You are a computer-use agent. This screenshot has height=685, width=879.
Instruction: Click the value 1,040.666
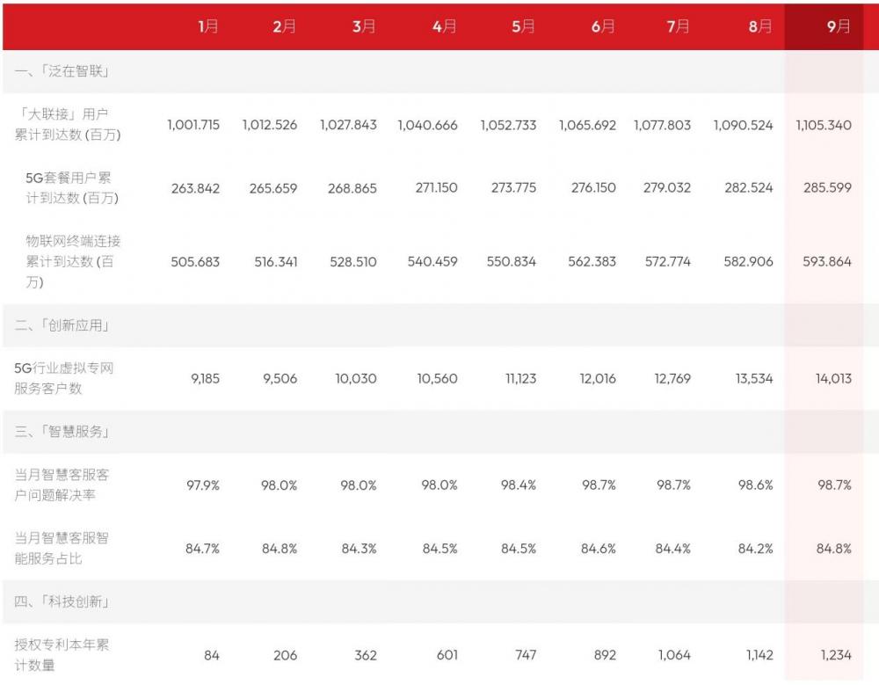pos(428,125)
